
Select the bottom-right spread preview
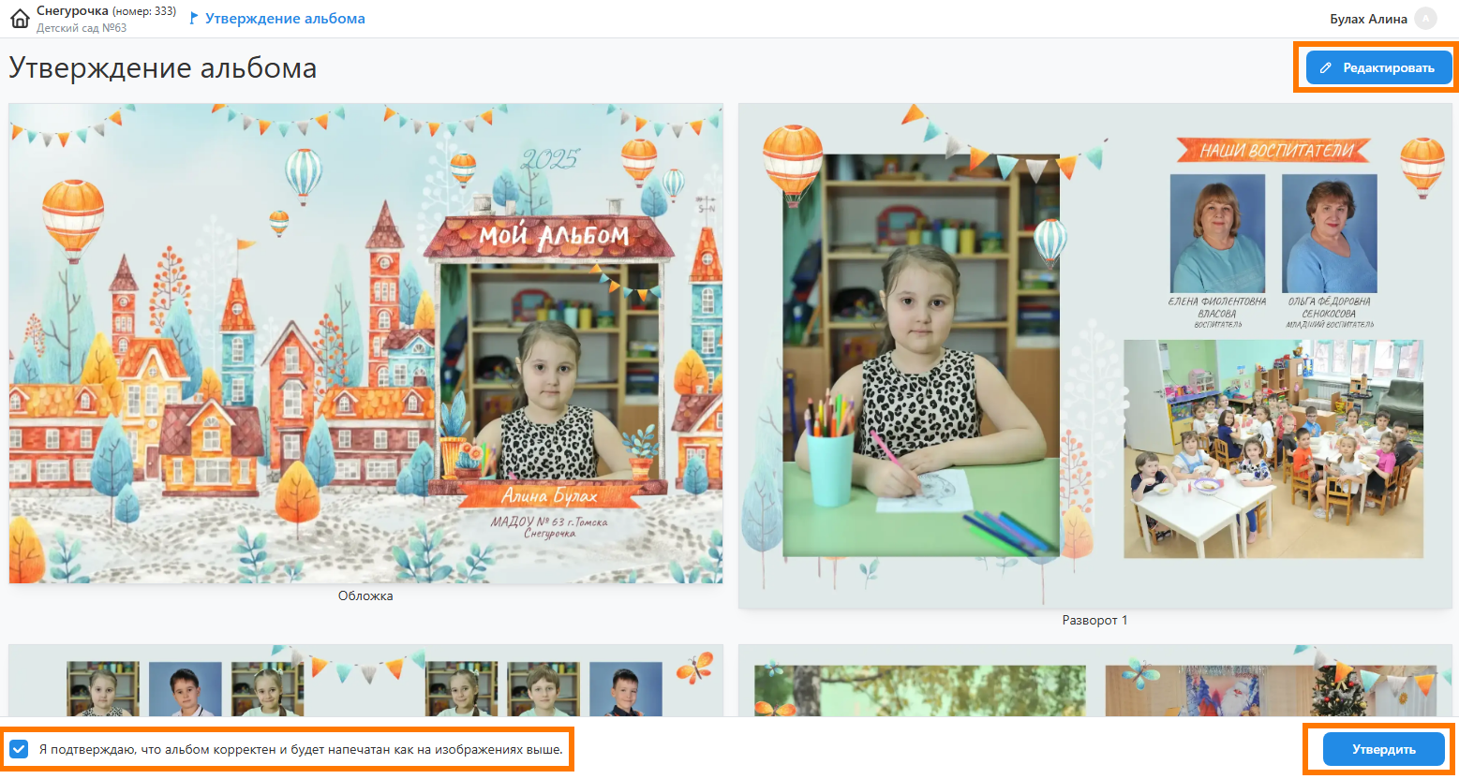click(1094, 681)
